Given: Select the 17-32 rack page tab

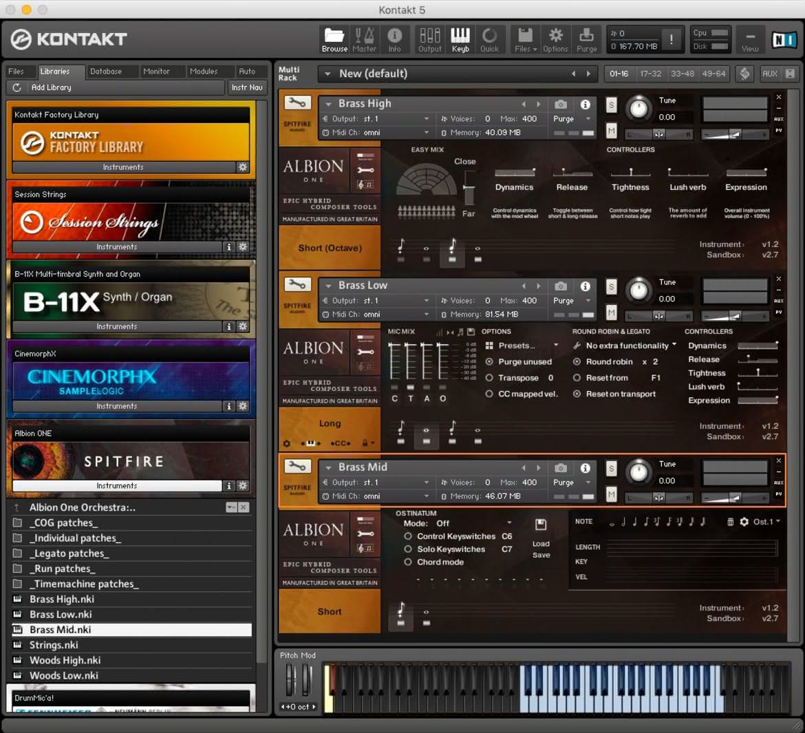Looking at the screenshot, I should [650, 74].
